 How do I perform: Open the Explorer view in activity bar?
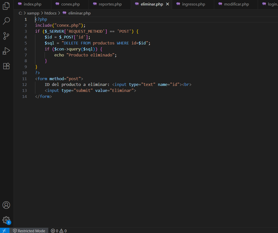click(x=6, y=6)
